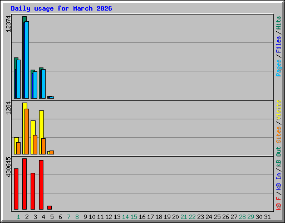Click day 3 on the x-axis
This screenshot has width=285, height=223.
click(35, 217)
